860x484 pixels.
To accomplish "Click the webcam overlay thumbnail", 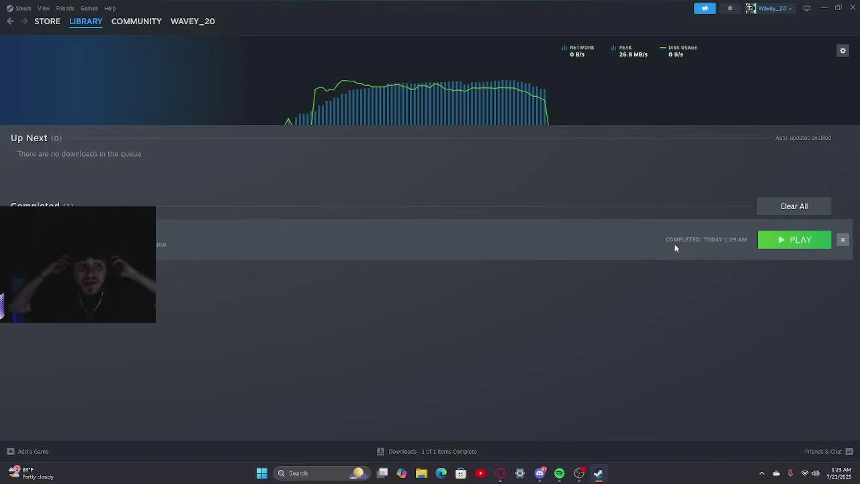I will click(x=78, y=265).
